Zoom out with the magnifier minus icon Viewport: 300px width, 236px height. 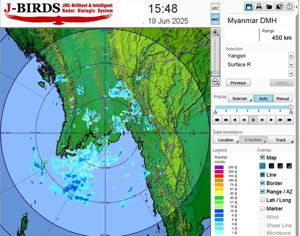tap(215, 81)
